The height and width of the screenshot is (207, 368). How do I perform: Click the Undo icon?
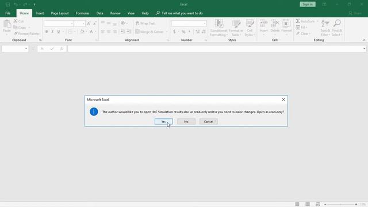pyautogui.click(x=16, y=5)
